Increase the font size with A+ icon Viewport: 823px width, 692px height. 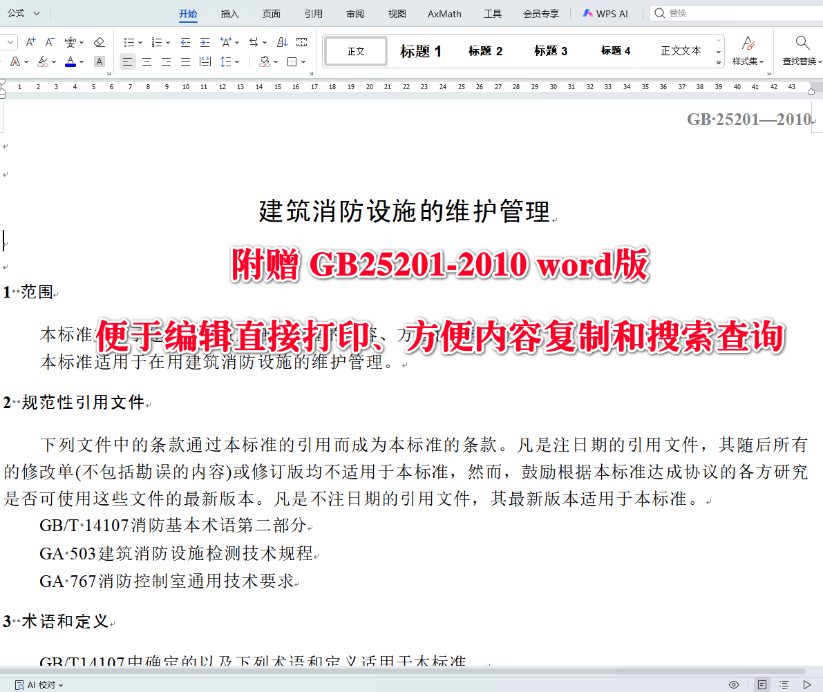click(x=30, y=42)
